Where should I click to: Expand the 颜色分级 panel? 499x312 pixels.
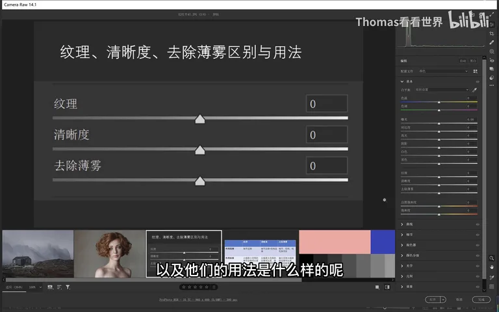click(402, 255)
